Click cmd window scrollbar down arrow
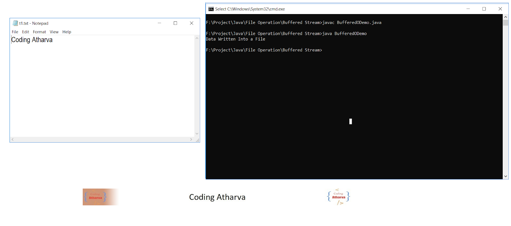 (506, 176)
